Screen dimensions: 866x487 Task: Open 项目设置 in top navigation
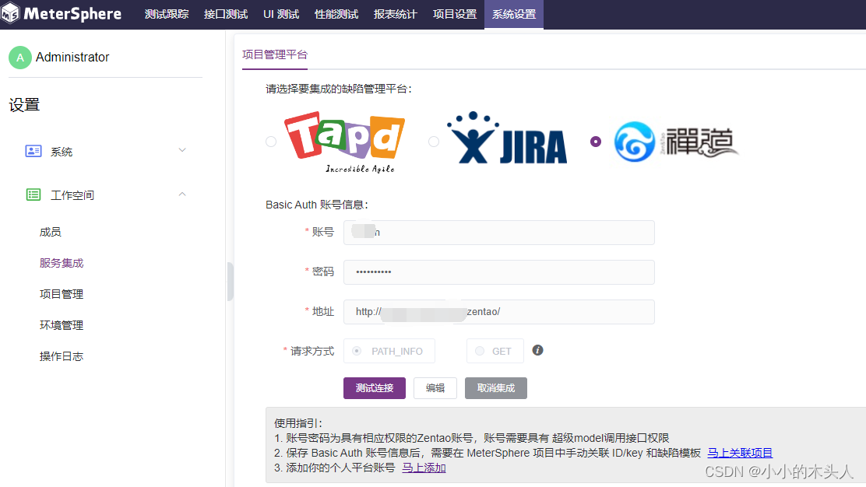tap(455, 14)
